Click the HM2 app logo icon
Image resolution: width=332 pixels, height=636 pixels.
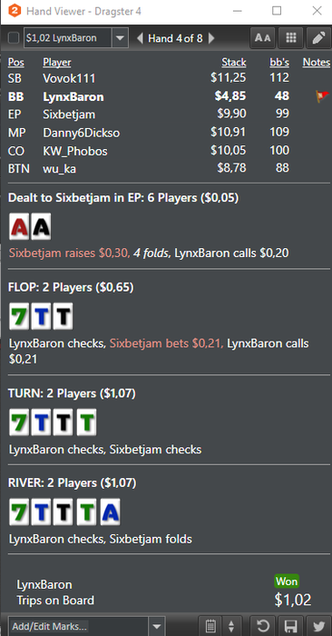pos(15,11)
